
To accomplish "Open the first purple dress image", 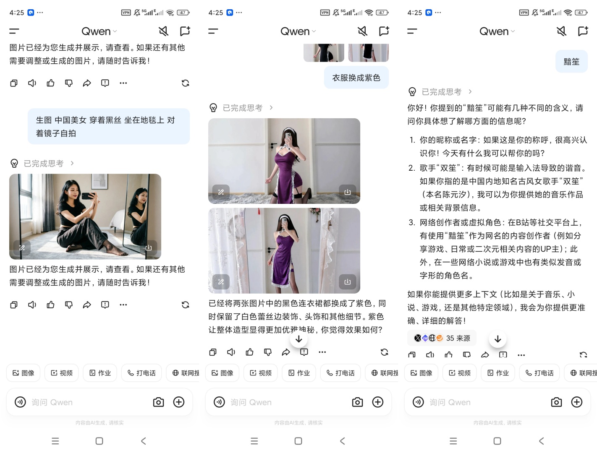I will [x=284, y=161].
